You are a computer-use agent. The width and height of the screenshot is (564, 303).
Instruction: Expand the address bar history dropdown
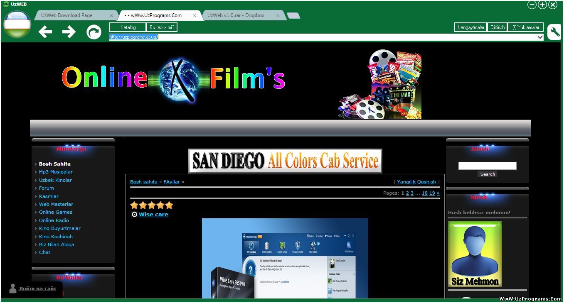[x=540, y=37]
